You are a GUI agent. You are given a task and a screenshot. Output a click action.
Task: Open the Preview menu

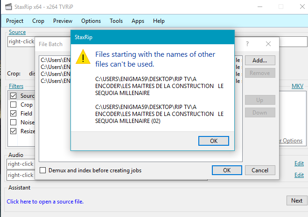coord(63,21)
